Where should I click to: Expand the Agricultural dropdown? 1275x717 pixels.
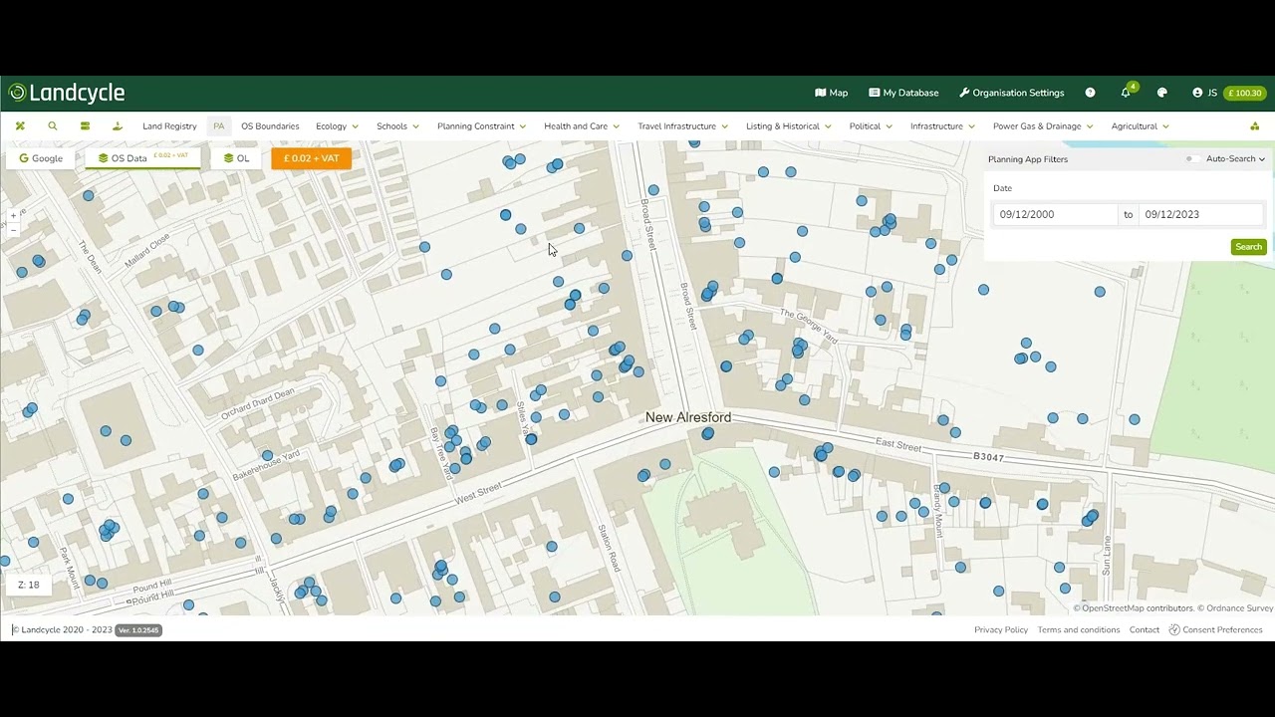coord(1140,126)
